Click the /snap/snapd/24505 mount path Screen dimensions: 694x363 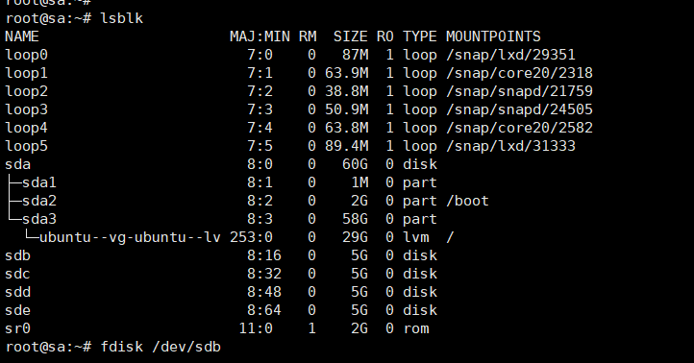click(519, 109)
